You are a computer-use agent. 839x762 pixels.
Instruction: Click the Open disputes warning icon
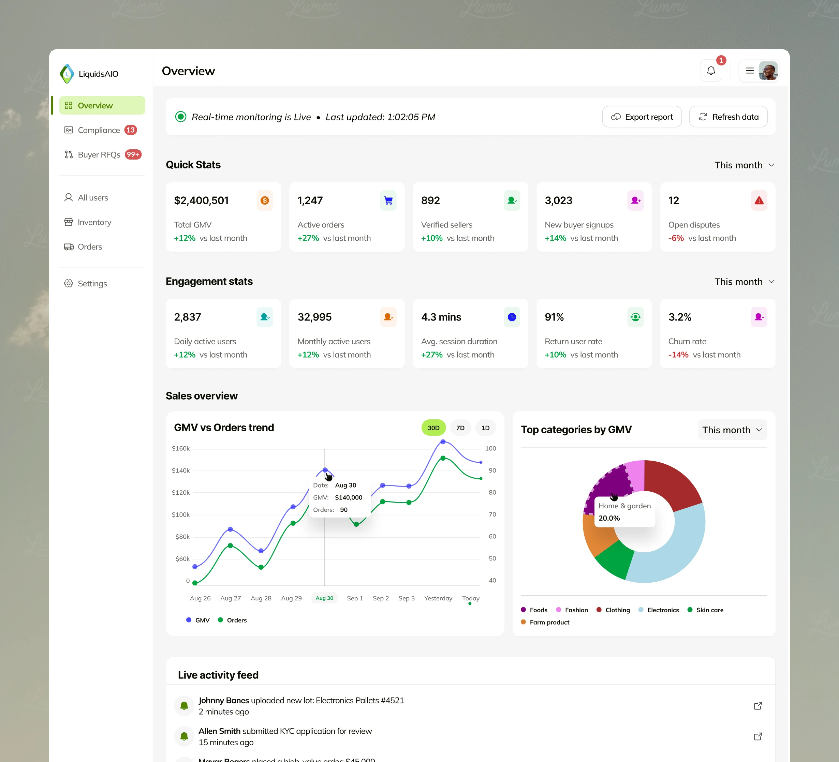[x=759, y=200]
